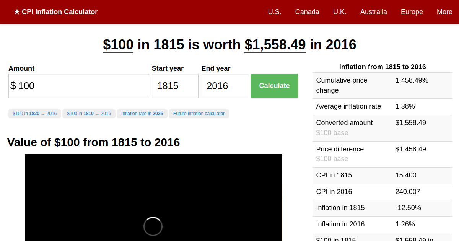Click the Value of $100 from 1815 to 2016 heading
This screenshot has width=459, height=241.
[93, 142]
